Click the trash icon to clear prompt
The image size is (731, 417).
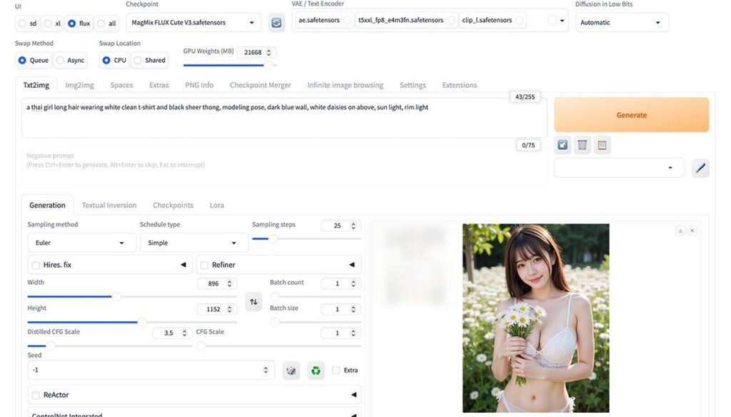[x=583, y=145]
